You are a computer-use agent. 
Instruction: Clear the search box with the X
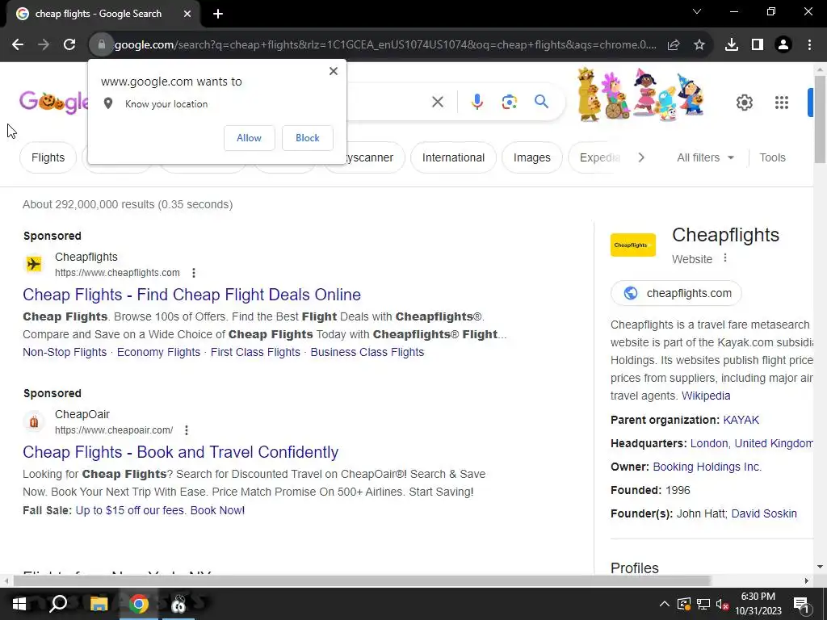[x=438, y=102]
